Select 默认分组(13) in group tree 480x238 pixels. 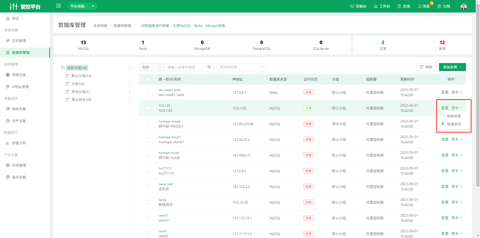(x=81, y=76)
